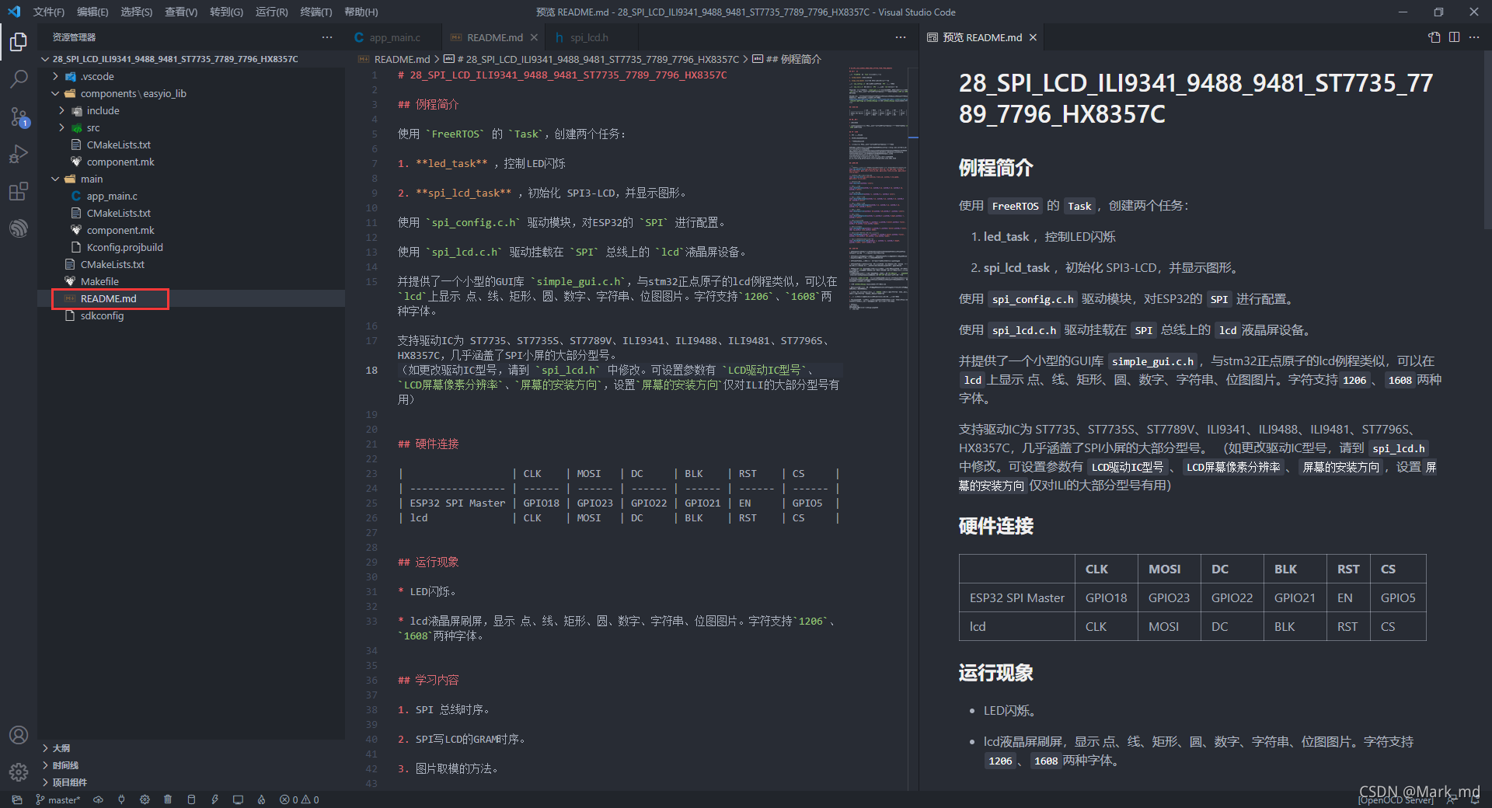The width and height of the screenshot is (1492, 808).
Task: Click the OpenOCD Server status item
Action: [x=1396, y=800]
